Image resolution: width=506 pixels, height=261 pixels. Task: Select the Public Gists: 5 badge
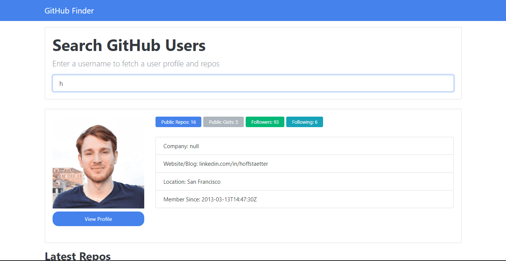(224, 122)
